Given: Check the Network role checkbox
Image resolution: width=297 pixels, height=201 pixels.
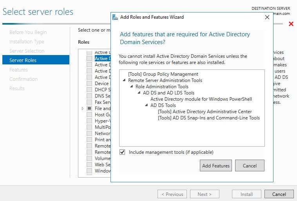Looking at the screenshot, I should pos(89,133).
